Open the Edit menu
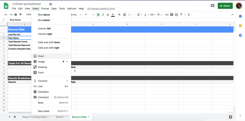 [x=20, y=9]
